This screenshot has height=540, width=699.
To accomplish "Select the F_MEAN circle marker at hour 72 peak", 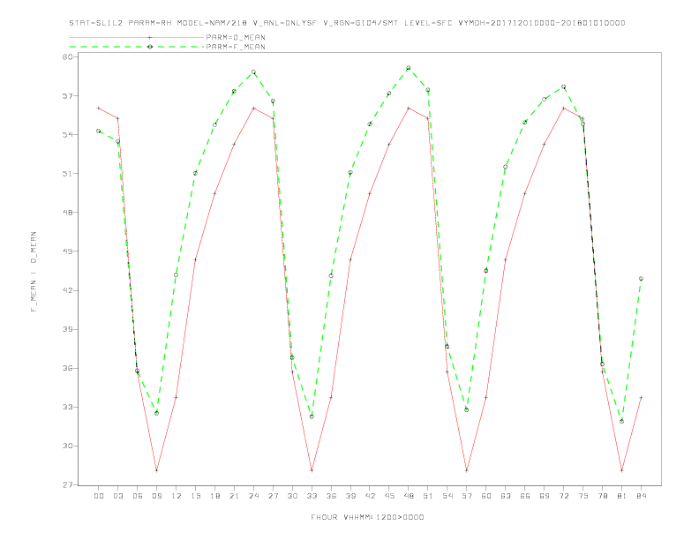I will coord(563,86).
